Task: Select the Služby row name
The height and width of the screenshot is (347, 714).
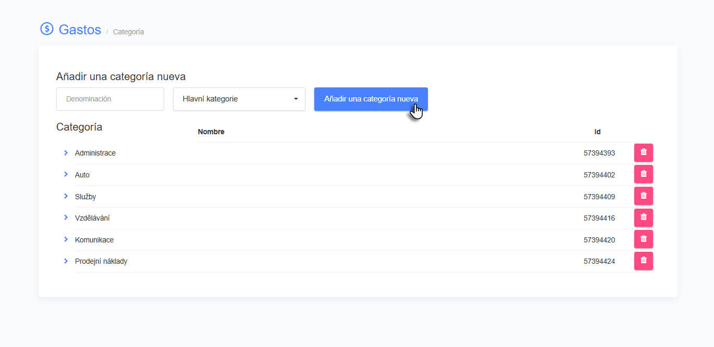Action: click(x=85, y=197)
